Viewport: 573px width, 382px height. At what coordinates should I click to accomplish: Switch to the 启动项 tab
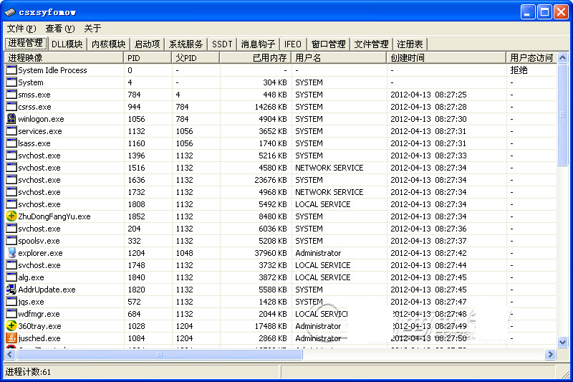point(148,44)
